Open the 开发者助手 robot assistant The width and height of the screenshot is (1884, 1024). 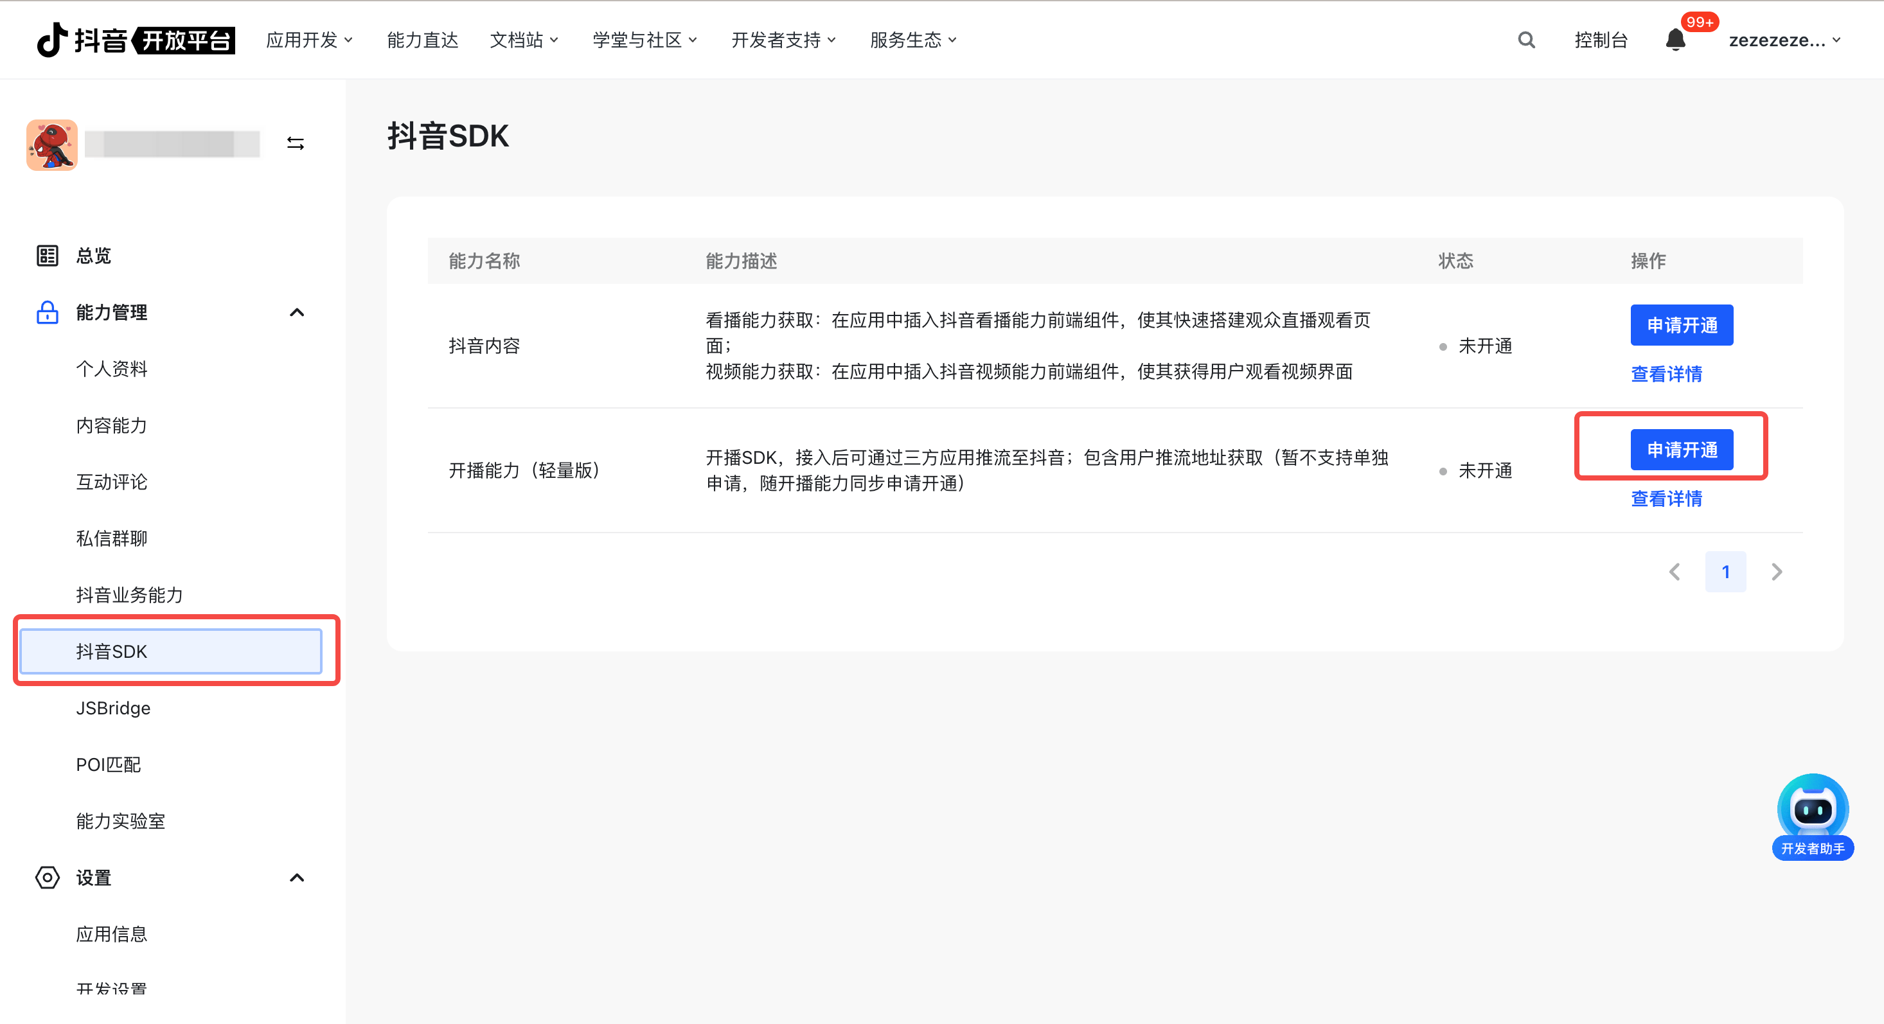(x=1812, y=817)
